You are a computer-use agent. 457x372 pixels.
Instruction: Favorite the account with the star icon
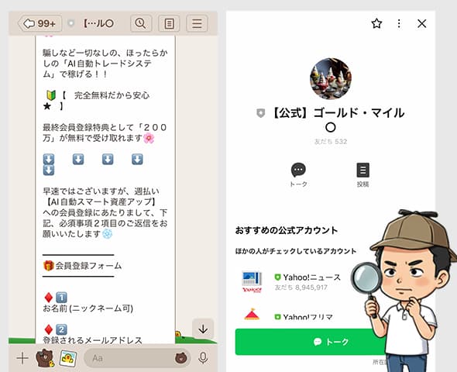(376, 23)
